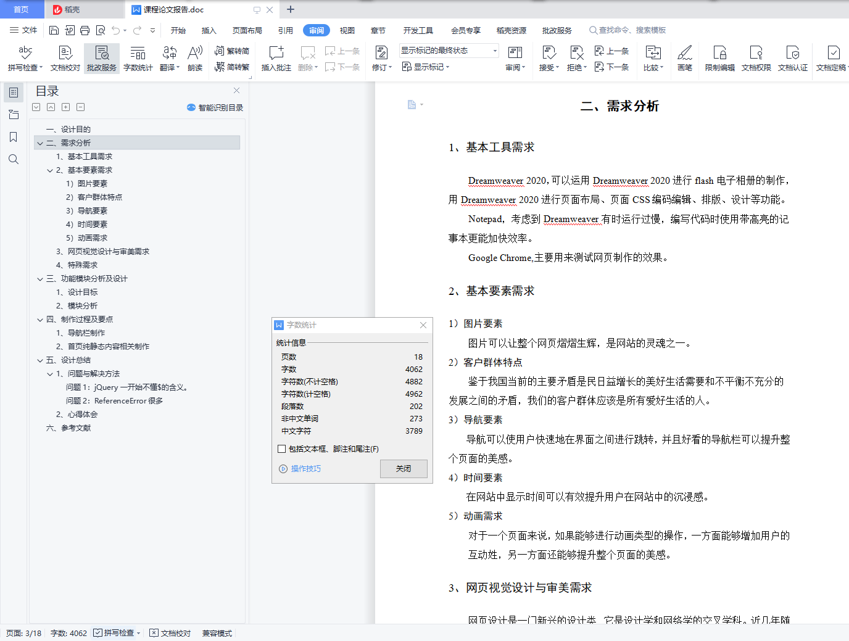Click the 关闭 button in 字数统计 dialog
Viewport: 849px width, 641px height.
click(404, 469)
